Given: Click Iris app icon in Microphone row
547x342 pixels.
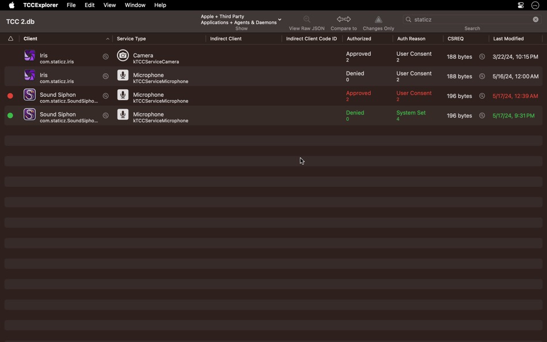Looking at the screenshot, I should click(29, 75).
